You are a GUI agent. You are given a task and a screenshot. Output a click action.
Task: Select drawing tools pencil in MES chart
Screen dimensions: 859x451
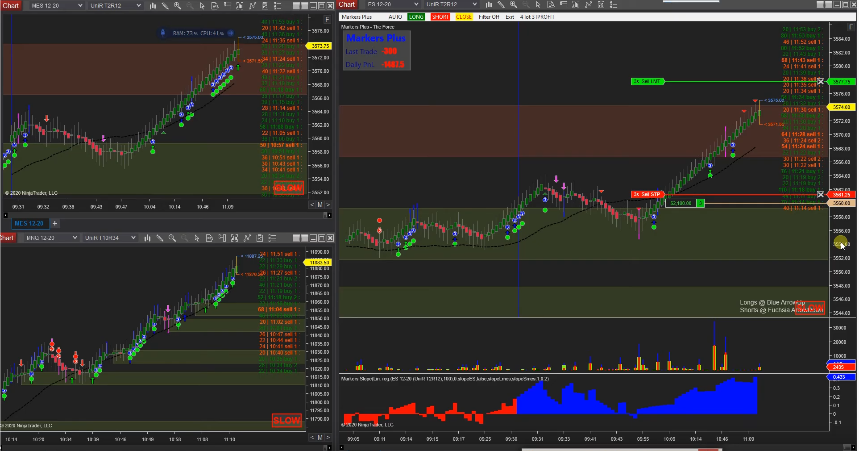(165, 6)
